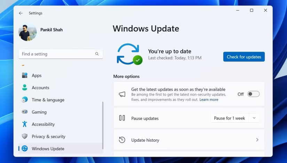Screen dimensions: 287x163
Task: Select Windows Update in sidebar
Action: (x=61, y=148)
